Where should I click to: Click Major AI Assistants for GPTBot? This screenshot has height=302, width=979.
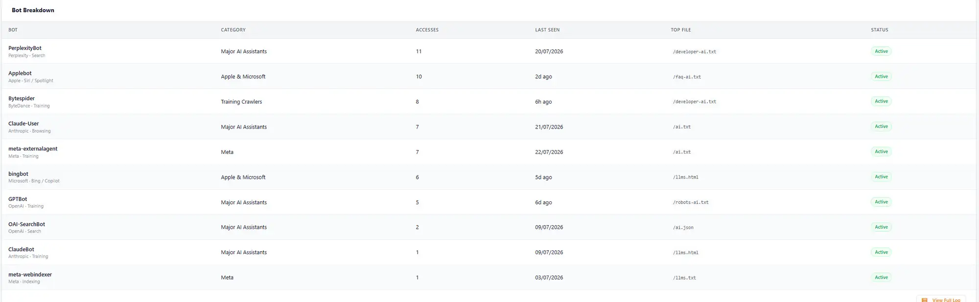pyautogui.click(x=244, y=202)
